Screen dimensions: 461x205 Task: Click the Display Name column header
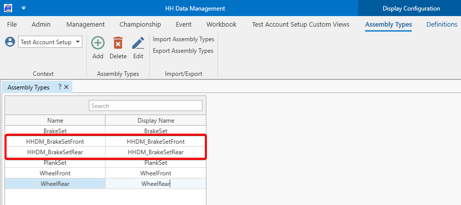pos(156,121)
